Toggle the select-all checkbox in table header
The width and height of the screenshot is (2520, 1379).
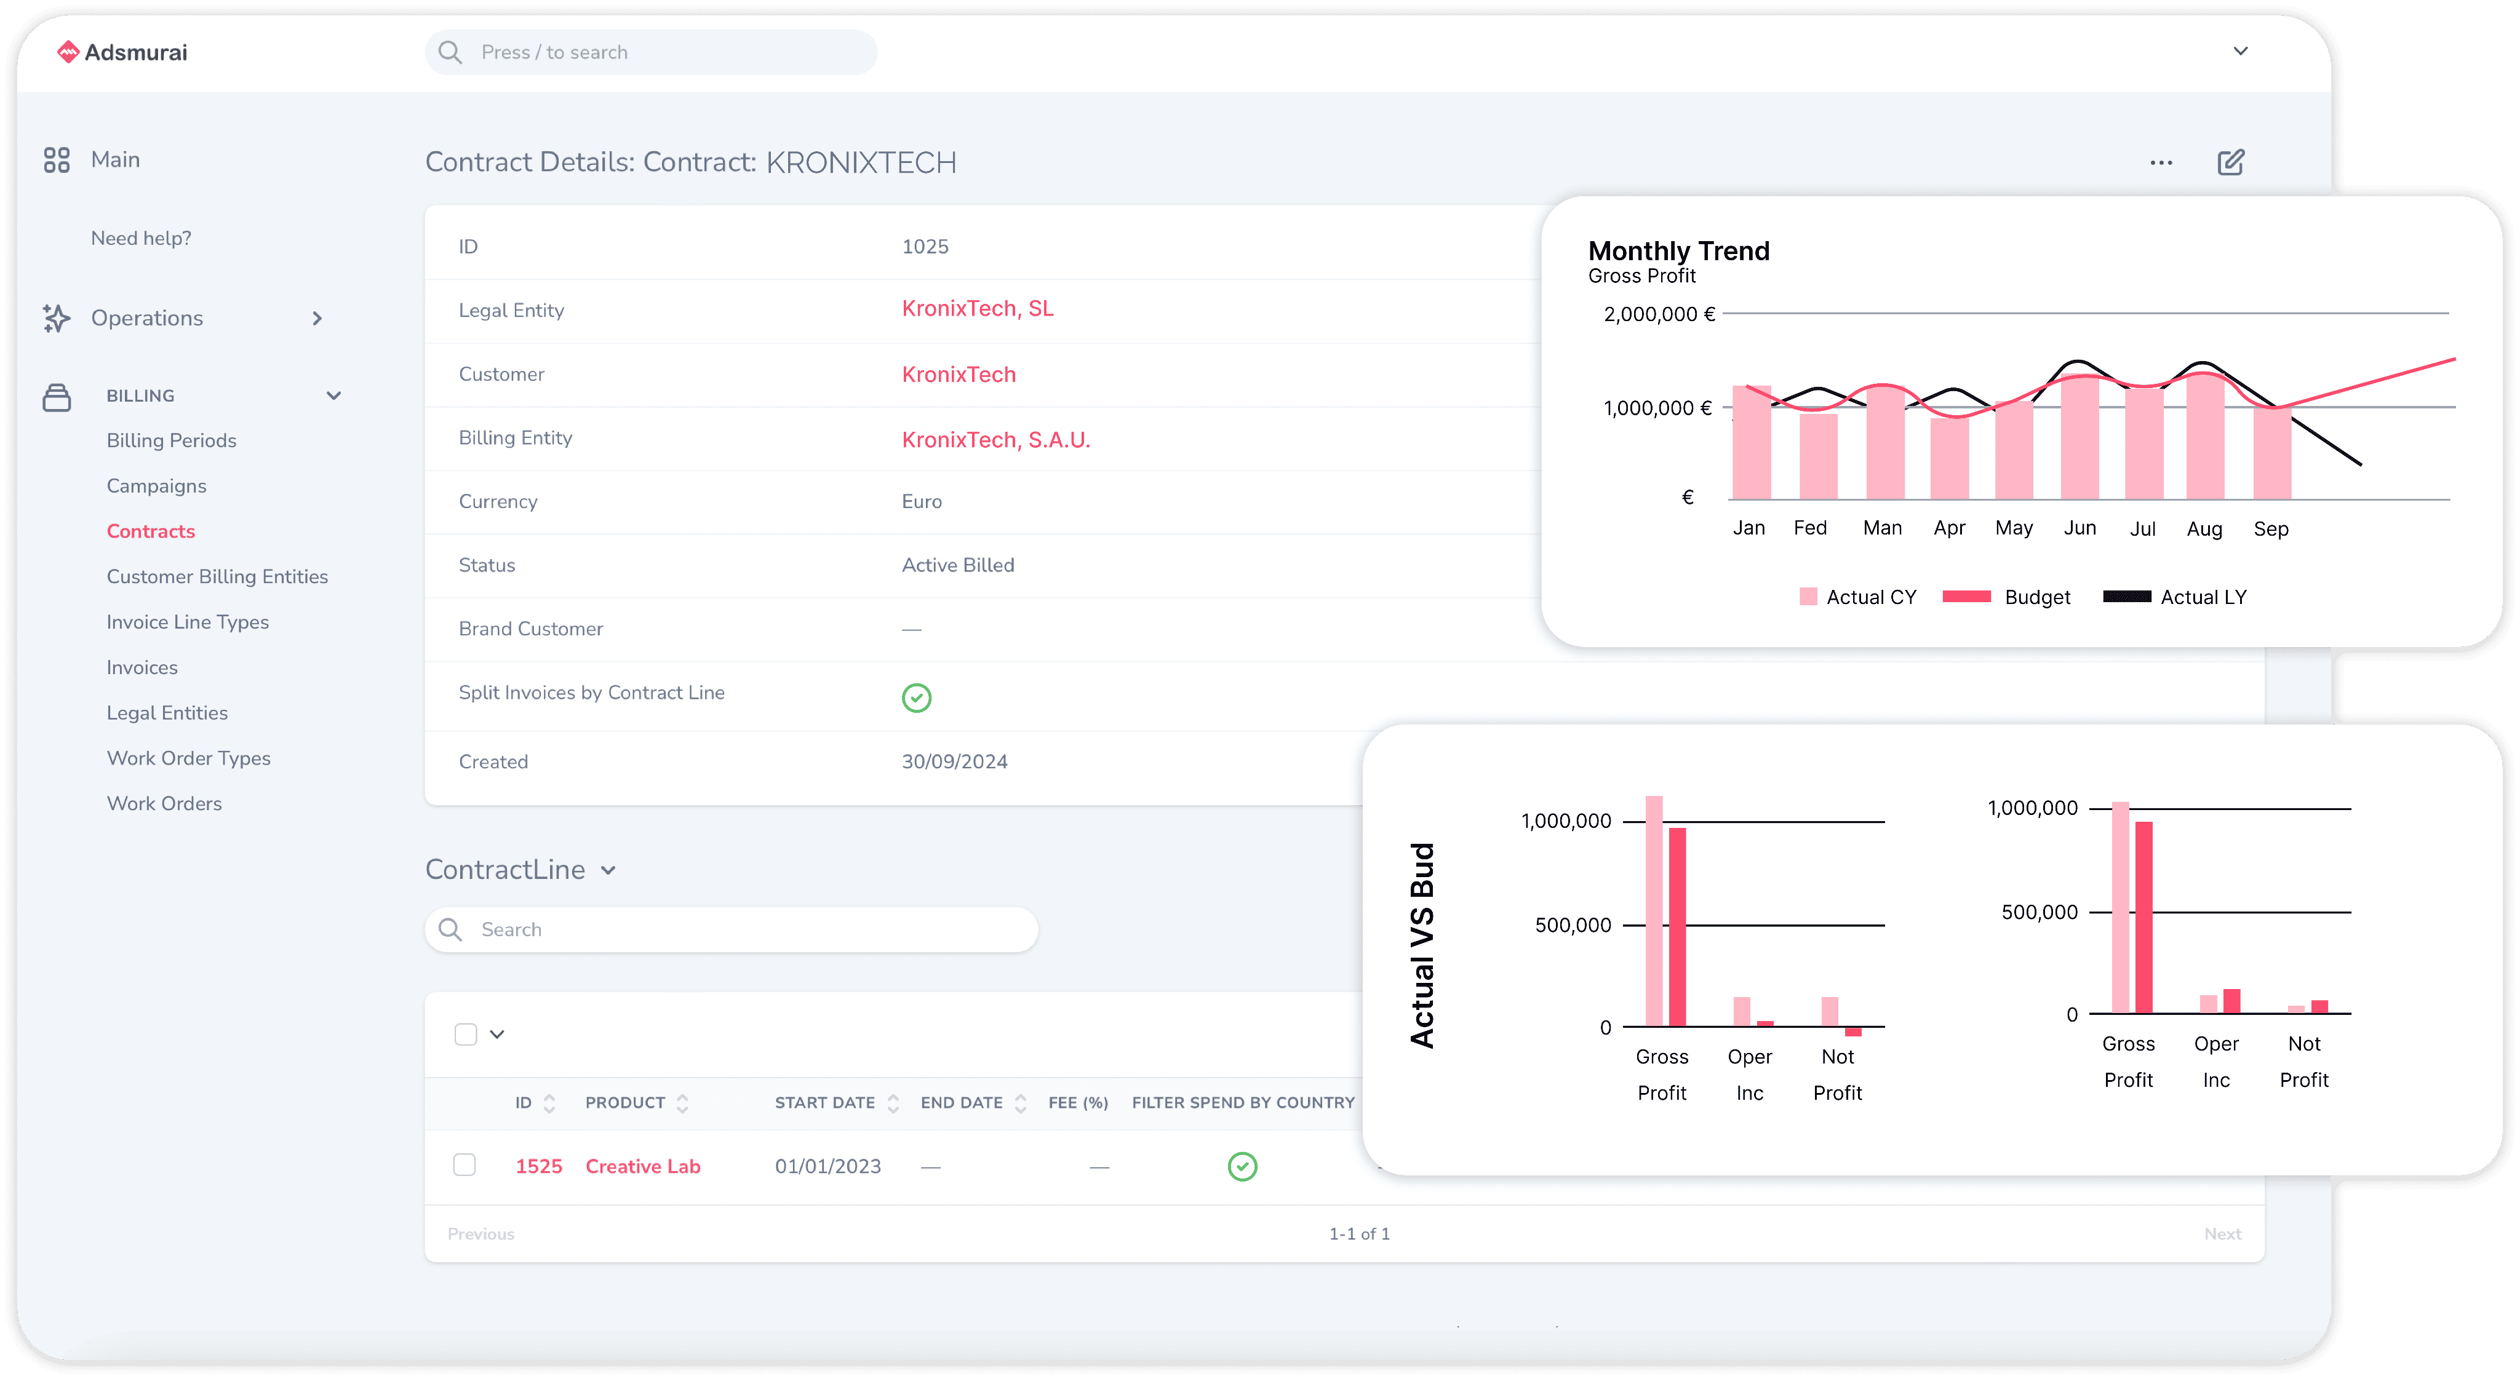pyautogui.click(x=466, y=1034)
